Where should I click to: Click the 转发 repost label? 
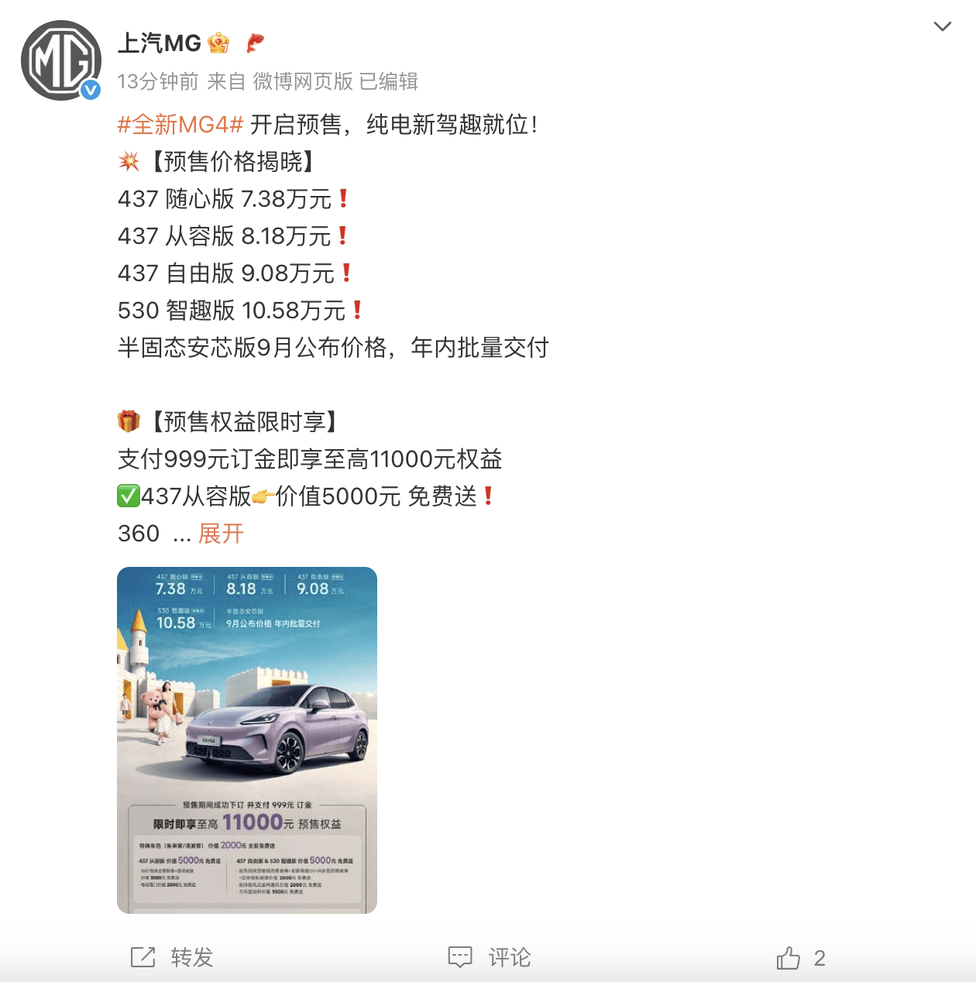[191, 957]
